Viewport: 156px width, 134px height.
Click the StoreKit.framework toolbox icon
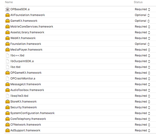click(x=8, y=101)
